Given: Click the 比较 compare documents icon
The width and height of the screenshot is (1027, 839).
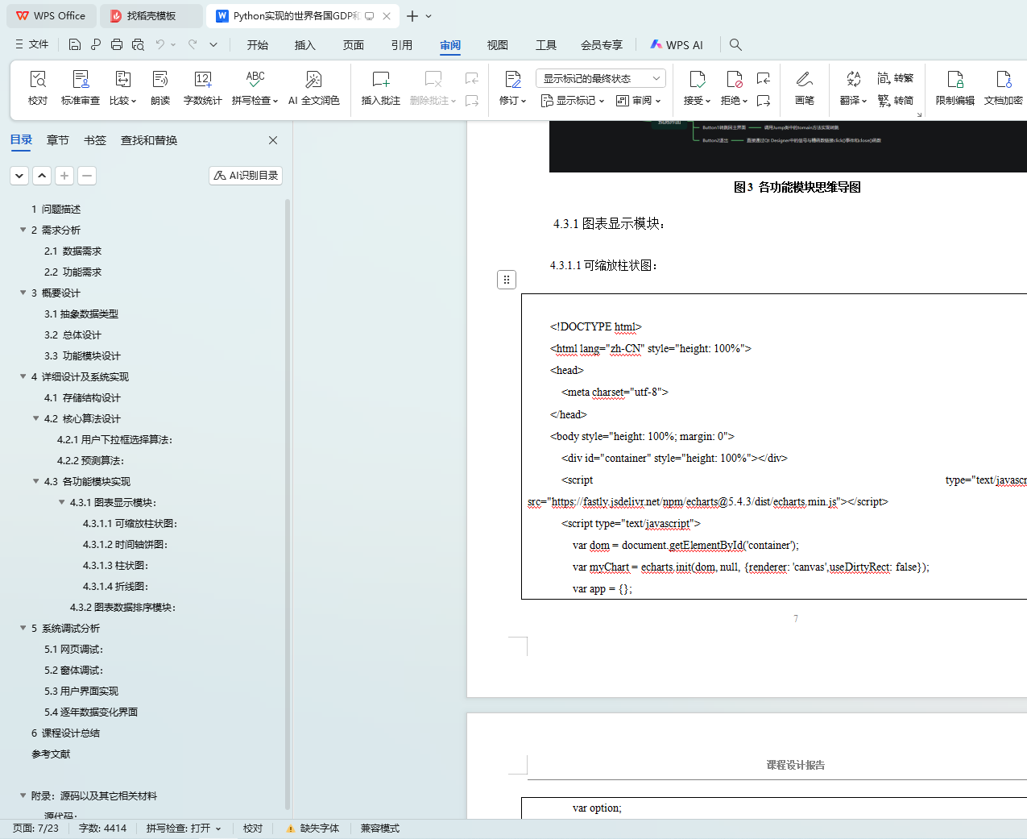Looking at the screenshot, I should [123, 79].
